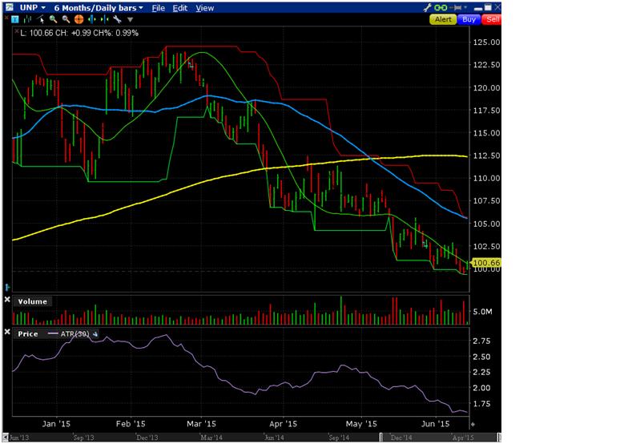The height and width of the screenshot is (444, 628).
Task: Open the View menu
Action: (204, 7)
